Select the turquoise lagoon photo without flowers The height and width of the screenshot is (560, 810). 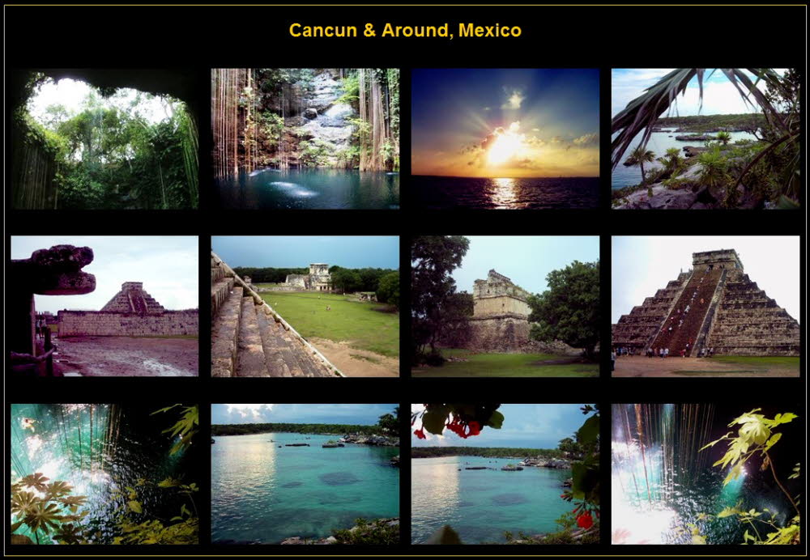(305, 473)
